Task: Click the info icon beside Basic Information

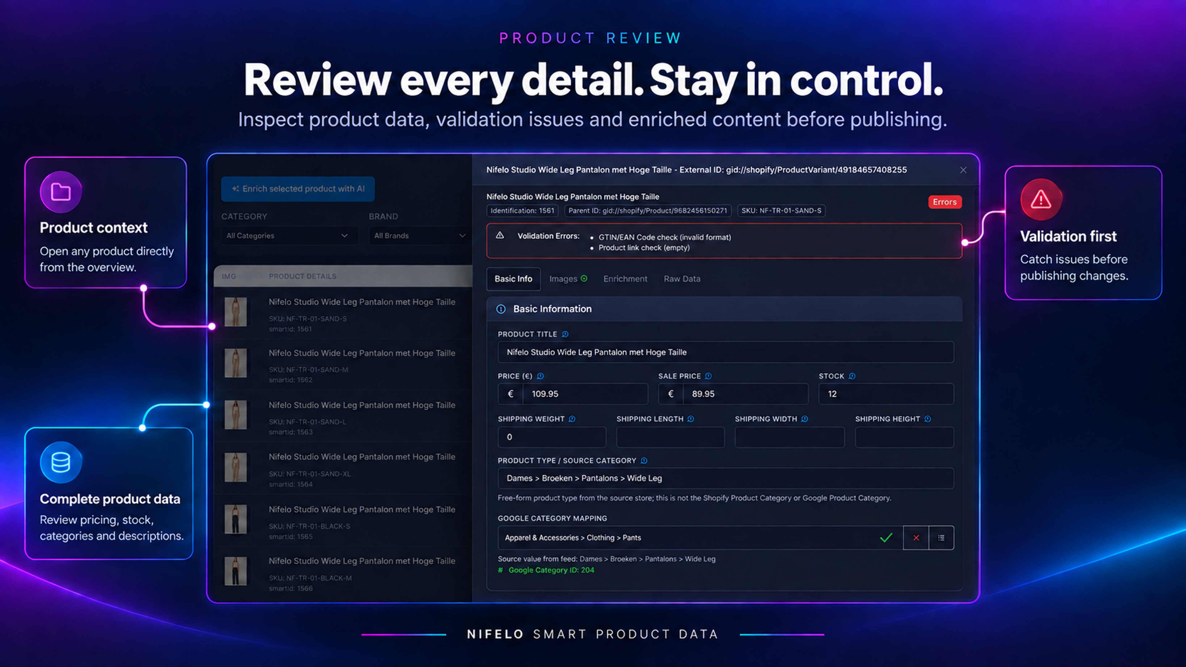Action: click(x=501, y=309)
